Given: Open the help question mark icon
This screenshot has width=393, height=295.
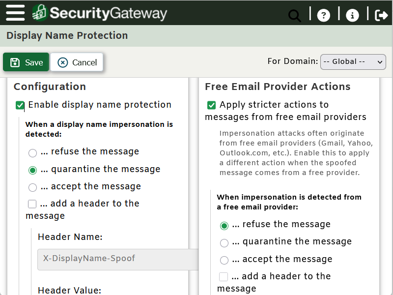Looking at the screenshot, I should (x=324, y=15).
